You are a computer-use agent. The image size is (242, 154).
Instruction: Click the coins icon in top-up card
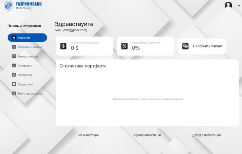pyautogui.click(x=185, y=46)
